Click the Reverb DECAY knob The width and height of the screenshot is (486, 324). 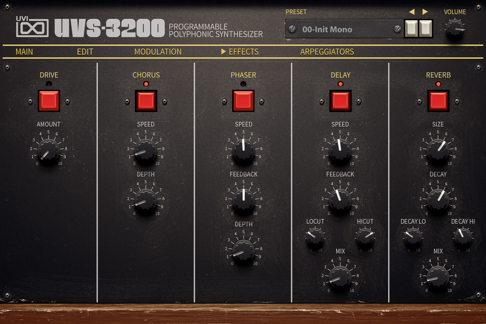[x=438, y=200]
